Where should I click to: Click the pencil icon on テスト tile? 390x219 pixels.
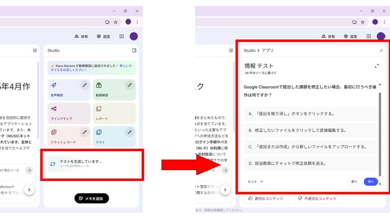(x=129, y=132)
